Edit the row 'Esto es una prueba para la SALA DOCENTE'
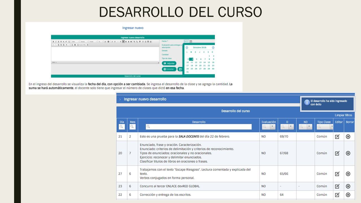 (337, 136)
